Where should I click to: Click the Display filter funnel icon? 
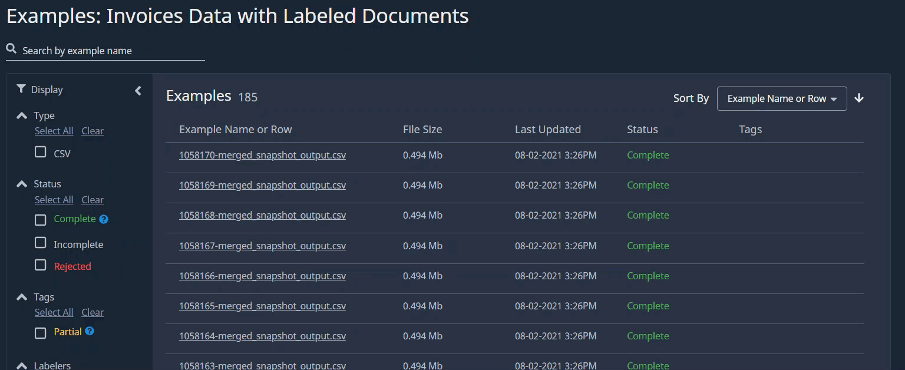[x=21, y=89]
